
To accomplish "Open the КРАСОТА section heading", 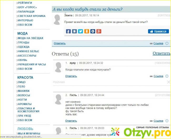I will [x=25, y=78].
